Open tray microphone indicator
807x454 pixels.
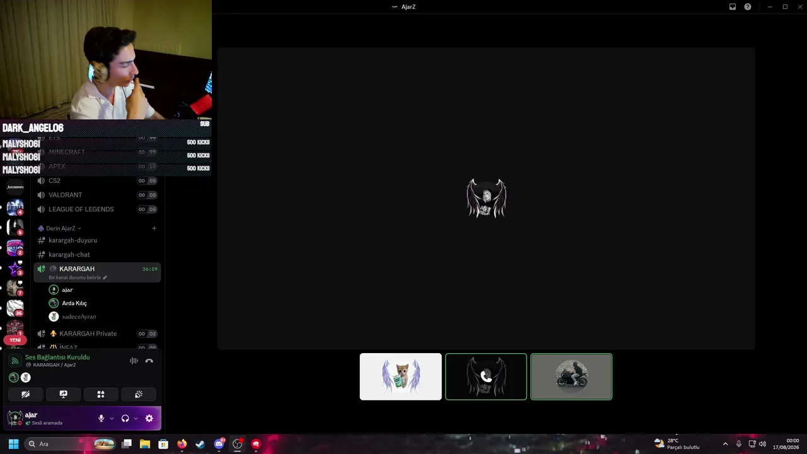click(x=738, y=444)
